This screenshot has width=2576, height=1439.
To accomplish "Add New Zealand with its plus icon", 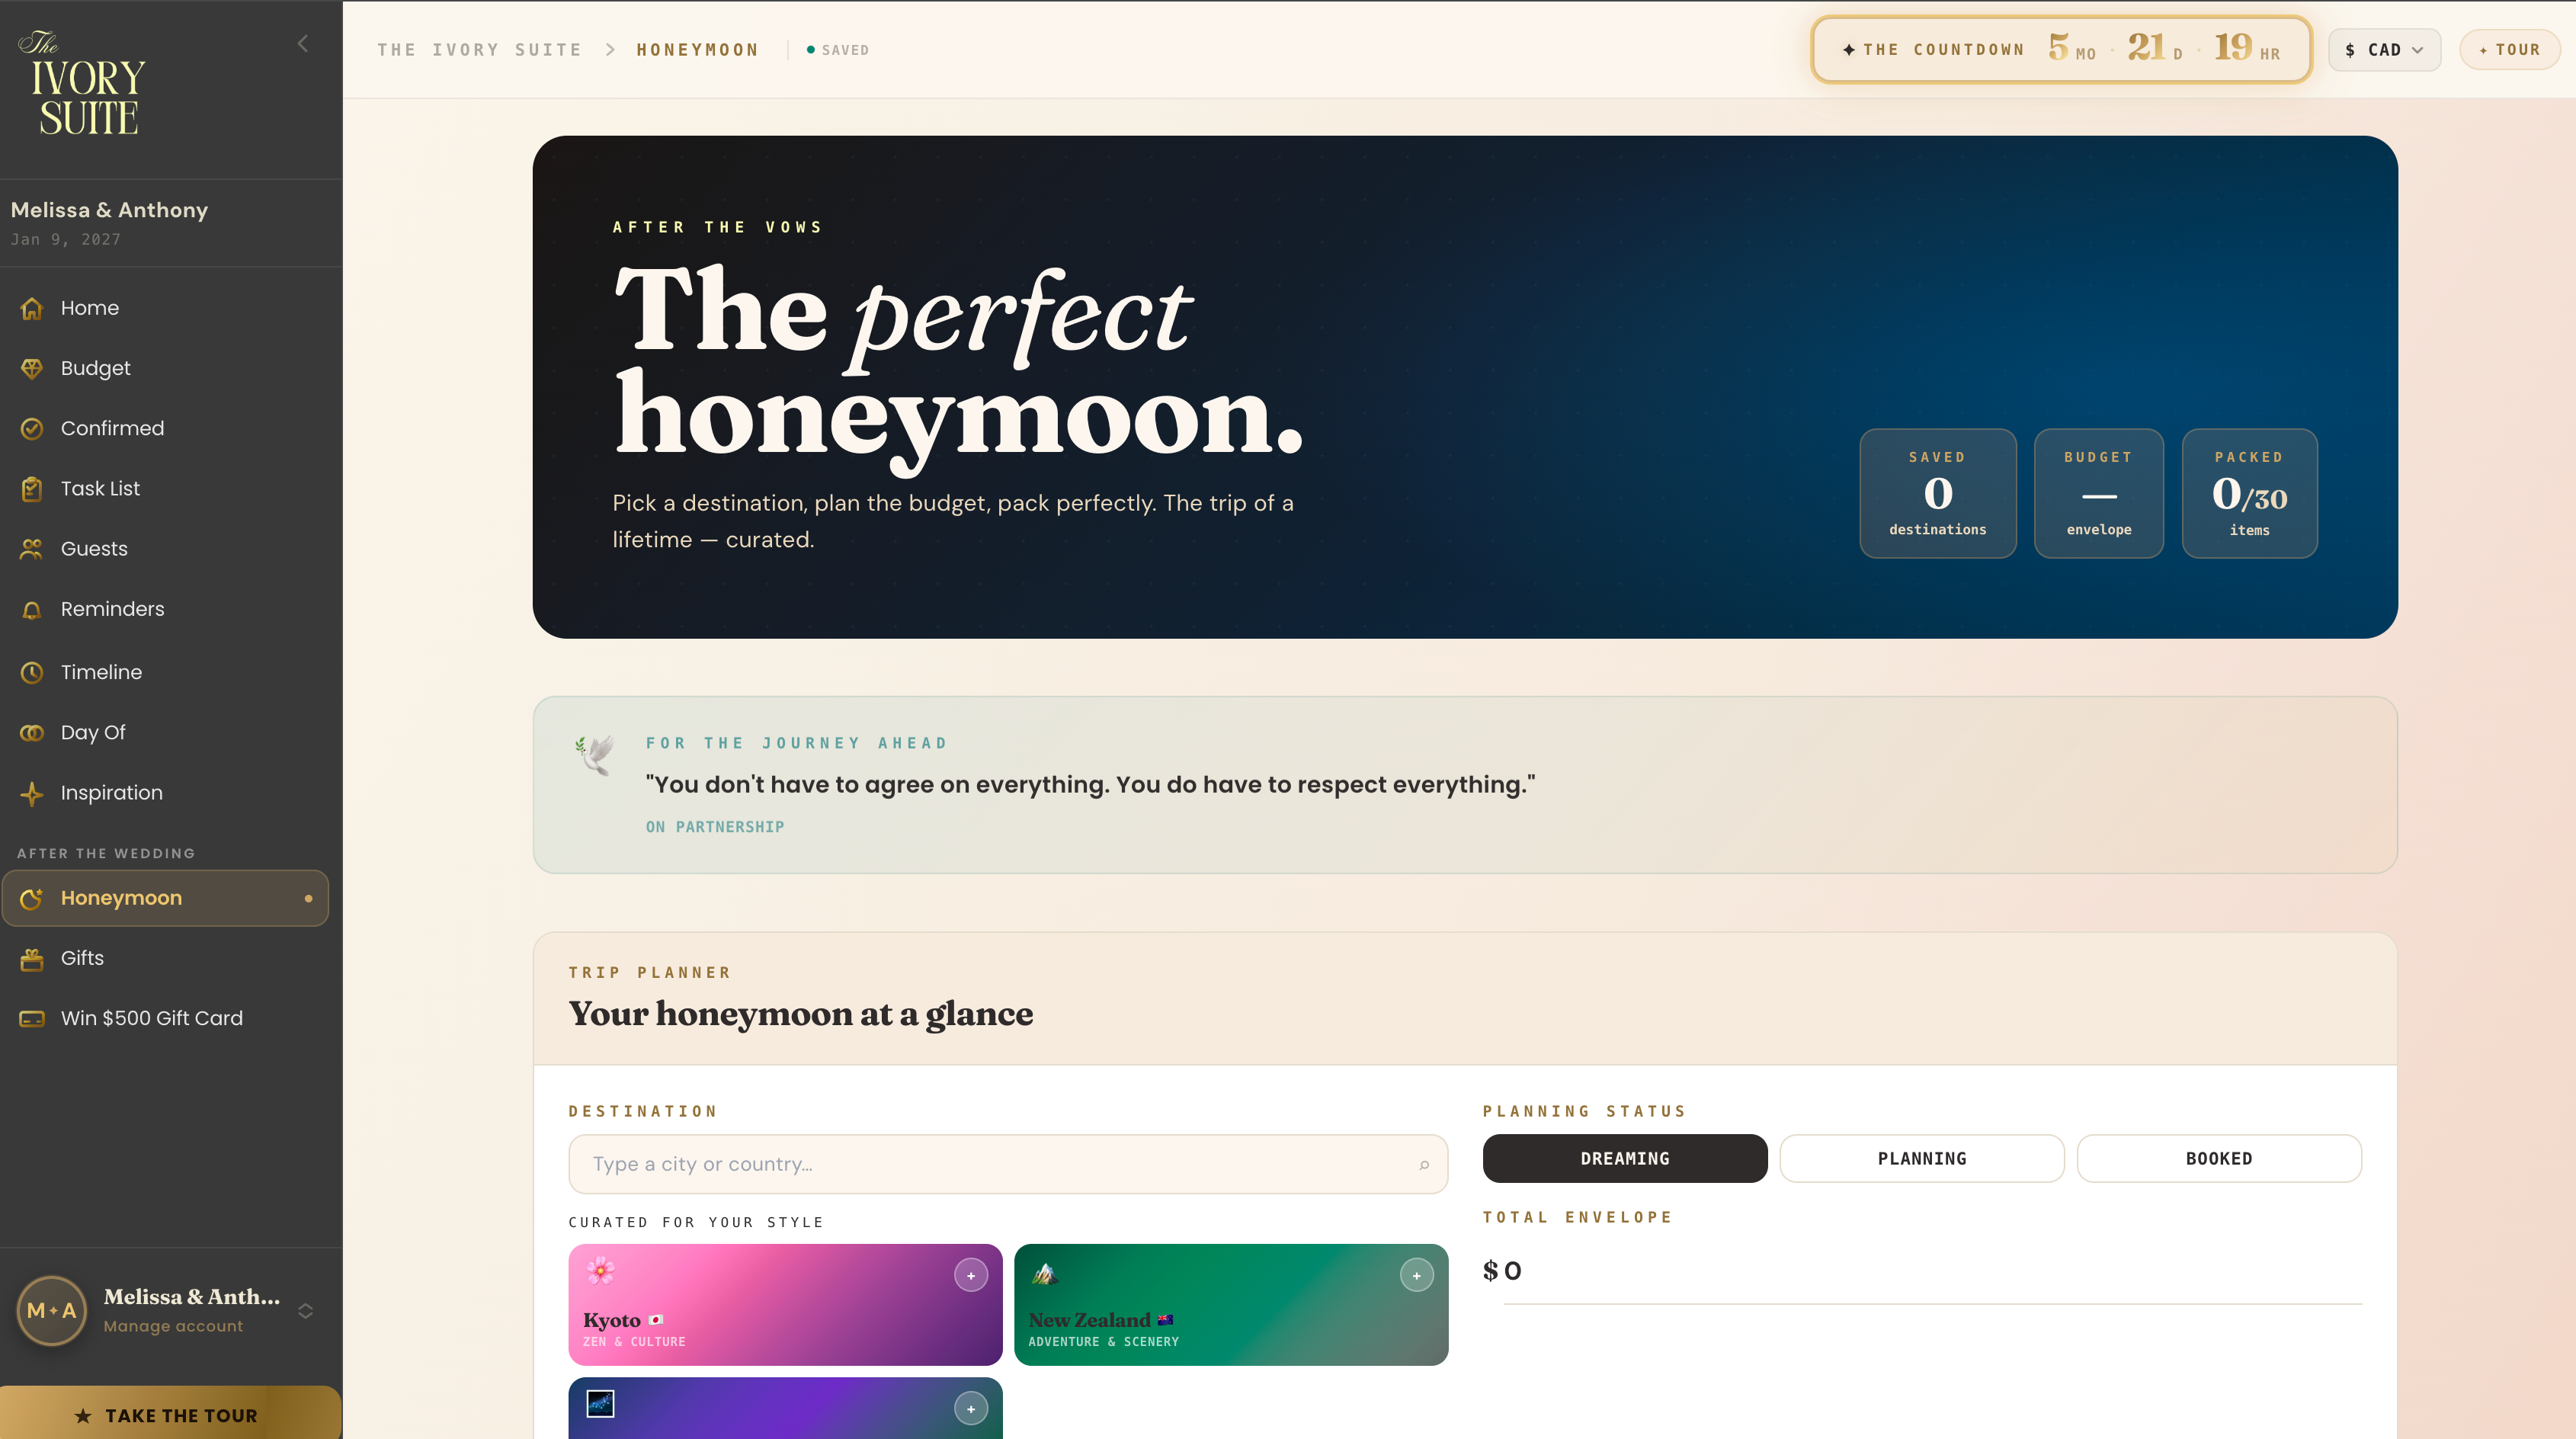I will pos(1416,1275).
